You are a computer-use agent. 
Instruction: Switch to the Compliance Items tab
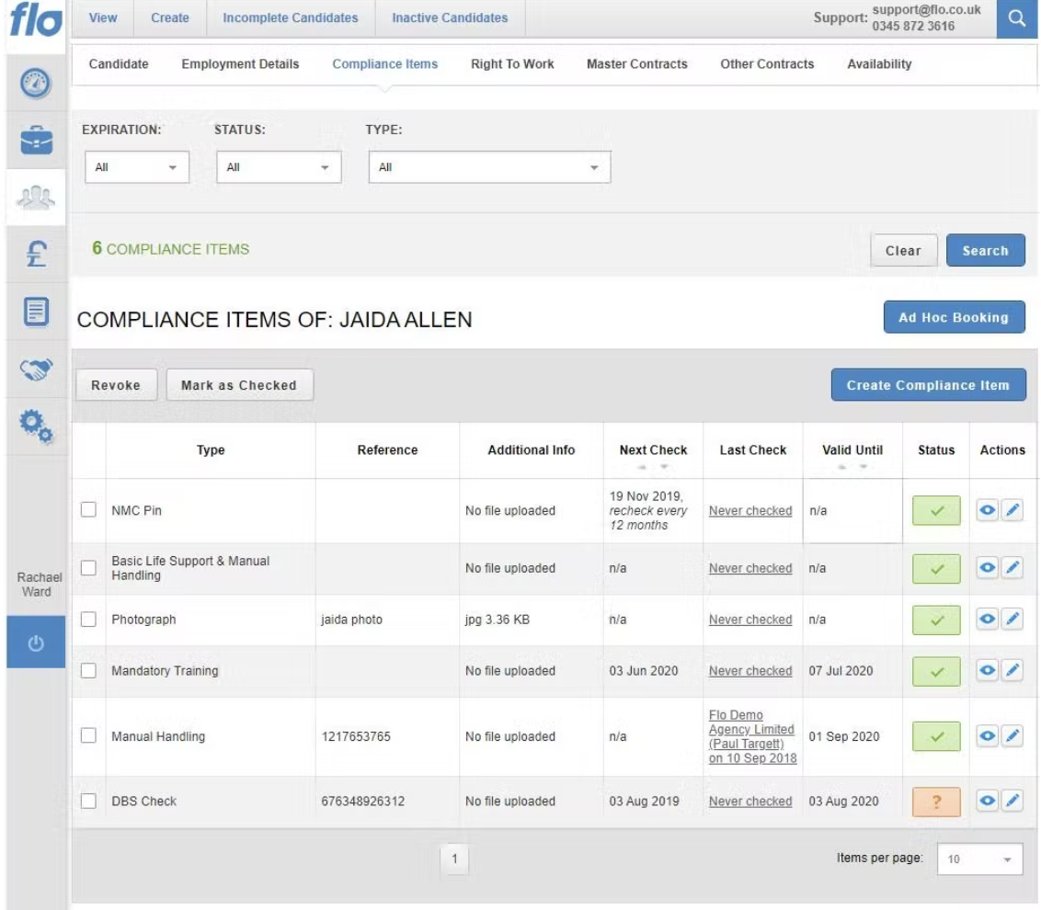385,63
